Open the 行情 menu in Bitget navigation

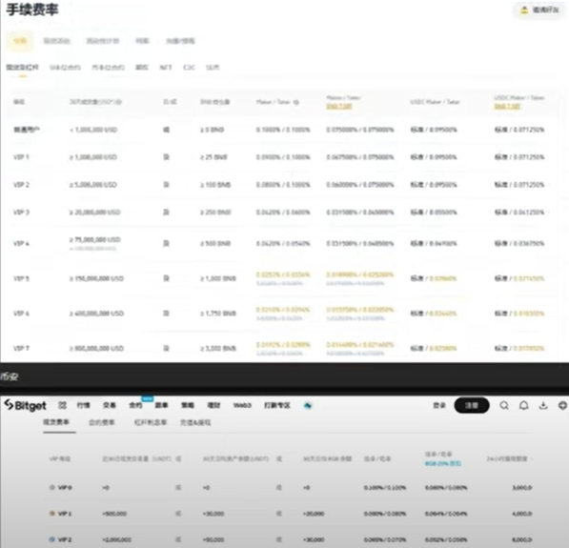[x=83, y=405]
